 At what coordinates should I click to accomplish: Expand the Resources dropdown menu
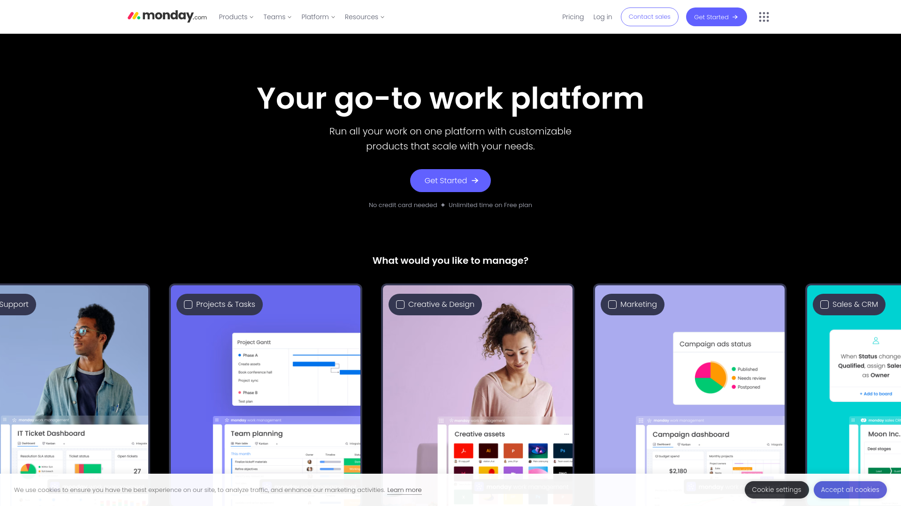[x=364, y=17]
